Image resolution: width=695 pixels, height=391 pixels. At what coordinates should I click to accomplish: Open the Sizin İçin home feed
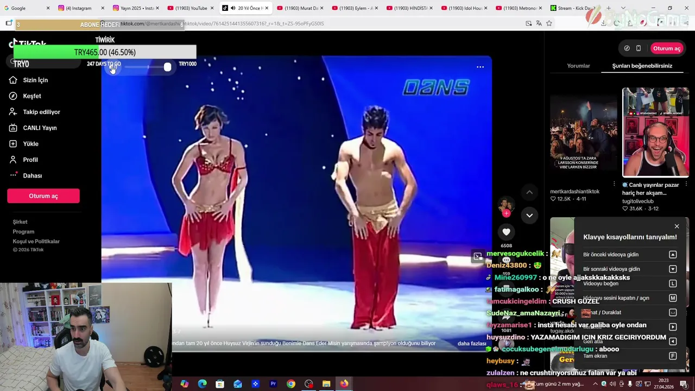click(x=35, y=80)
